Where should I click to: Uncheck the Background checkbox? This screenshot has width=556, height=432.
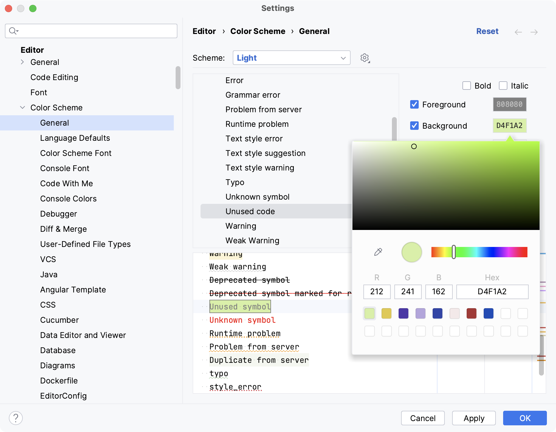click(414, 126)
